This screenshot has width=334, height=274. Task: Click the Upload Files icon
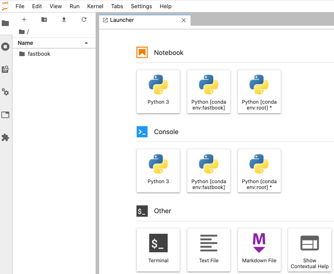click(64, 19)
